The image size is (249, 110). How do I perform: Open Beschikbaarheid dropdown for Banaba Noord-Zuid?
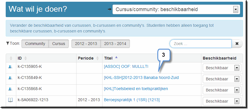222,79
